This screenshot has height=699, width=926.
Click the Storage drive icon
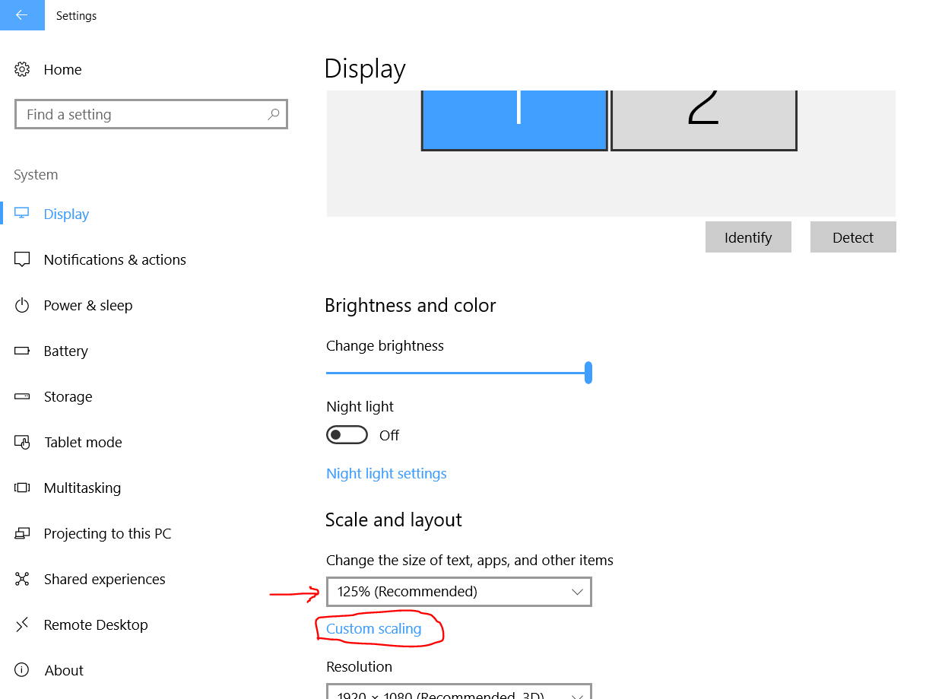coord(22,397)
